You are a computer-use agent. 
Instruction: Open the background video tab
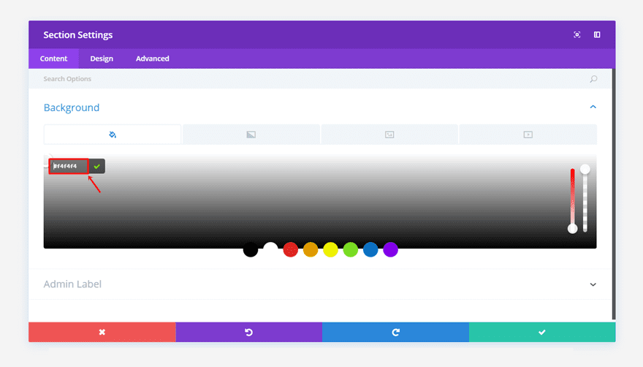[x=528, y=135]
